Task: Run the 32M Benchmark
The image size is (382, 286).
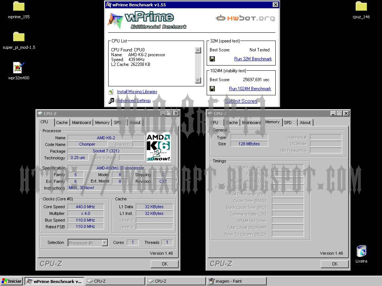Action: coord(253,59)
